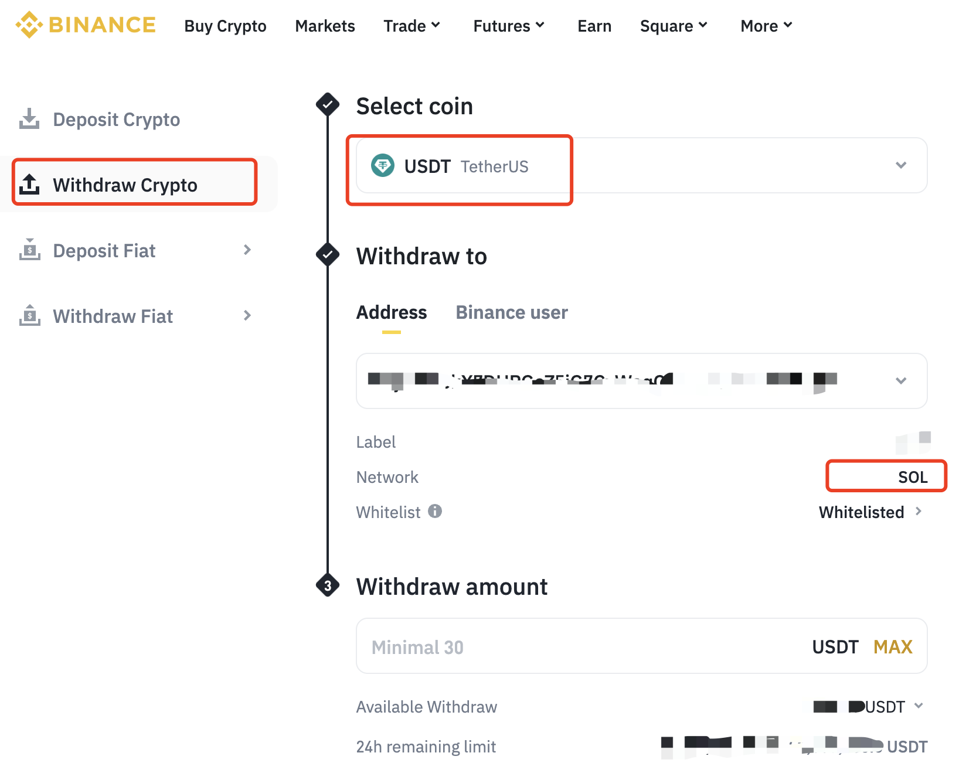Expand the Trade menu

coord(412,26)
